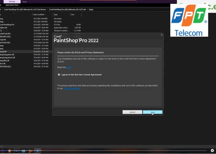Open the Privacy Statement link
Viewport: 216px width, 154px height.
72,88
